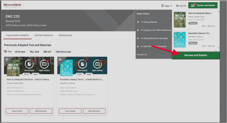The height and width of the screenshot is (123, 227).
Task: Click the Missouri State University logo
Action: point(12,5)
